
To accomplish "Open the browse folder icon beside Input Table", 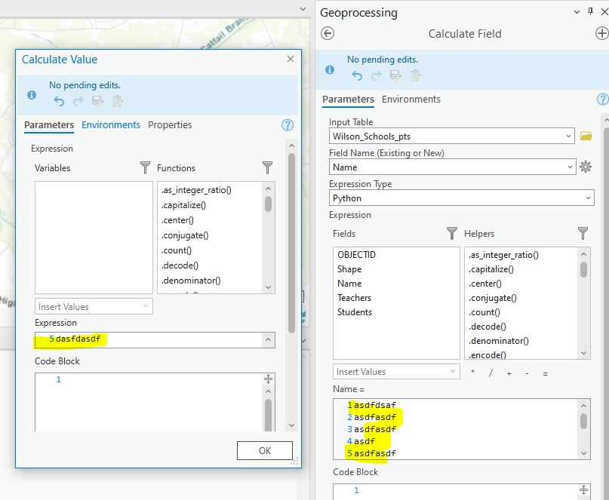I will pyautogui.click(x=587, y=135).
